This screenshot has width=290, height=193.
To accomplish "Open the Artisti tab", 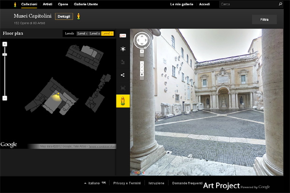I will pos(47,4).
